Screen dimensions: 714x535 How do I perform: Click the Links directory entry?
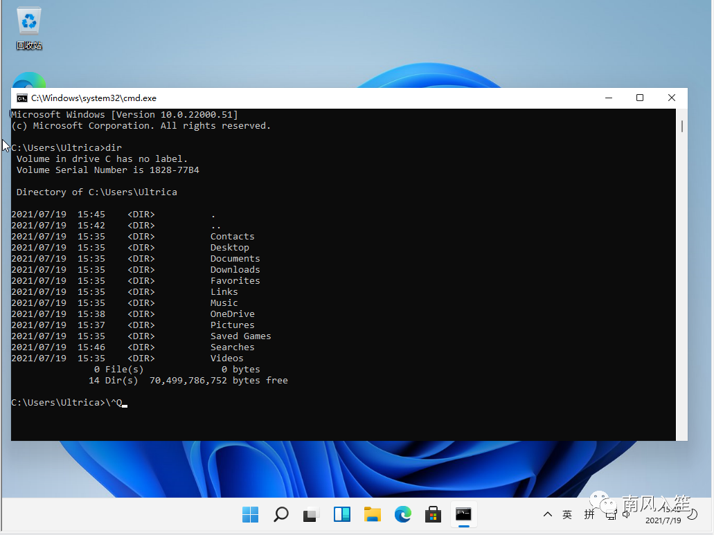[224, 291]
